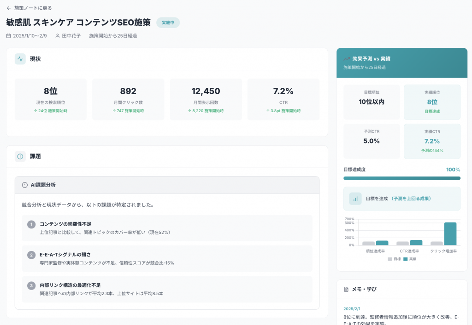Go back via the 施策ノートに戻る link
The height and width of the screenshot is (325, 472).
(33, 8)
